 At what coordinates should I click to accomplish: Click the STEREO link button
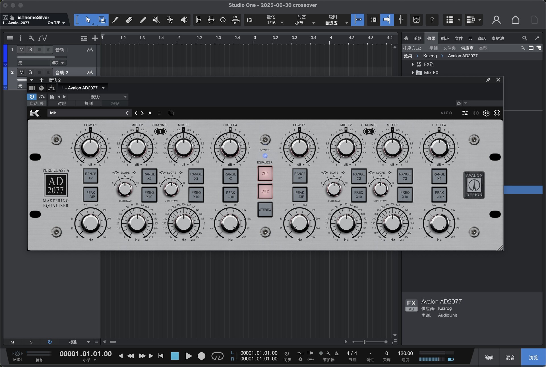(x=265, y=210)
